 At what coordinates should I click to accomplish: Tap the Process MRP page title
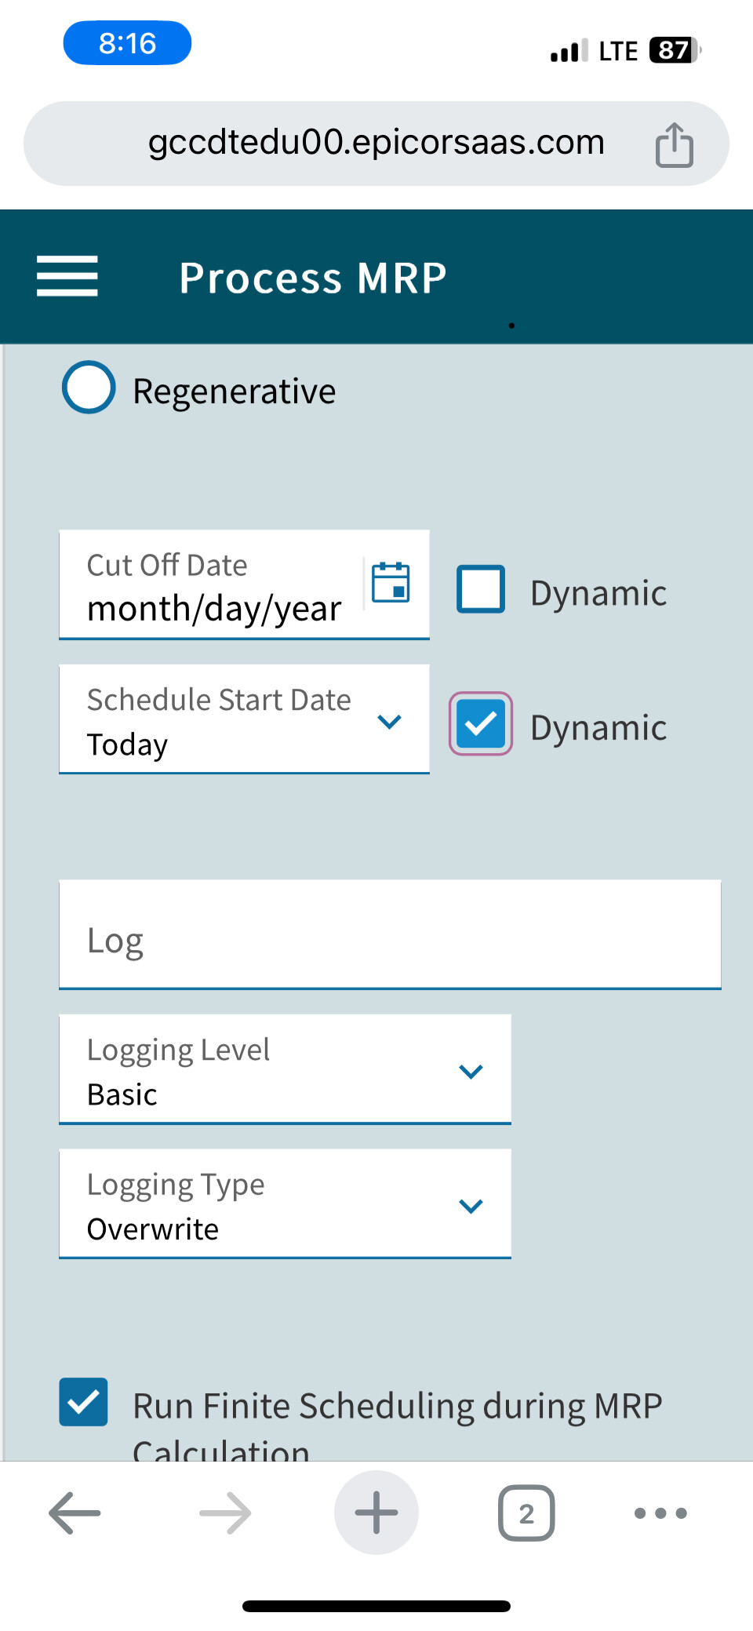point(313,278)
